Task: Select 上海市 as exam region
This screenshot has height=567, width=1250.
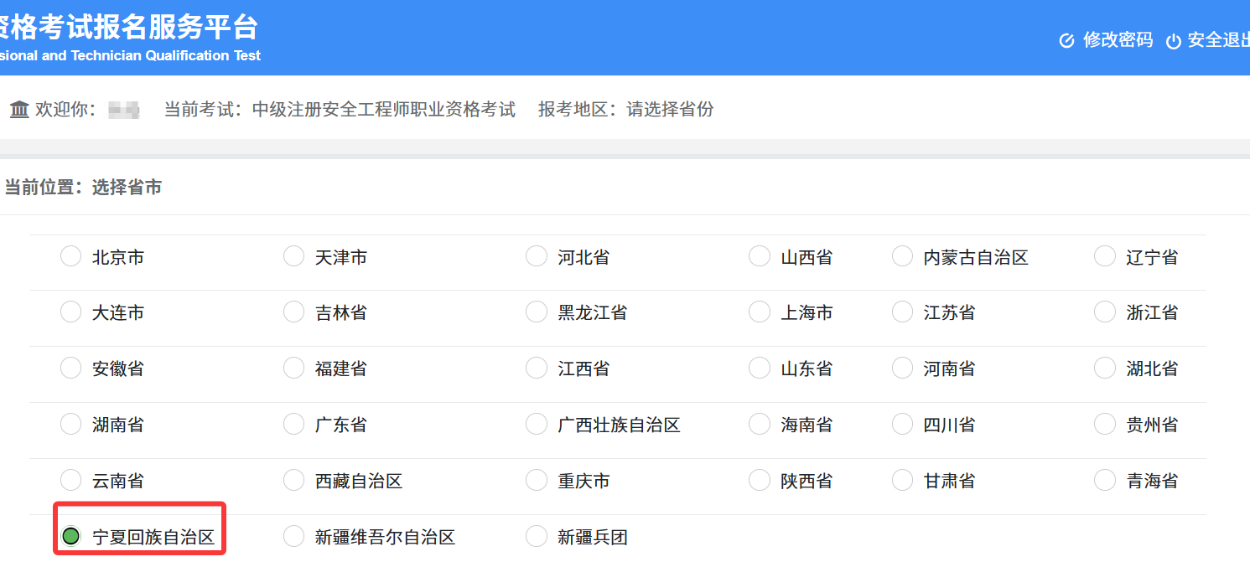Action: pos(759,312)
